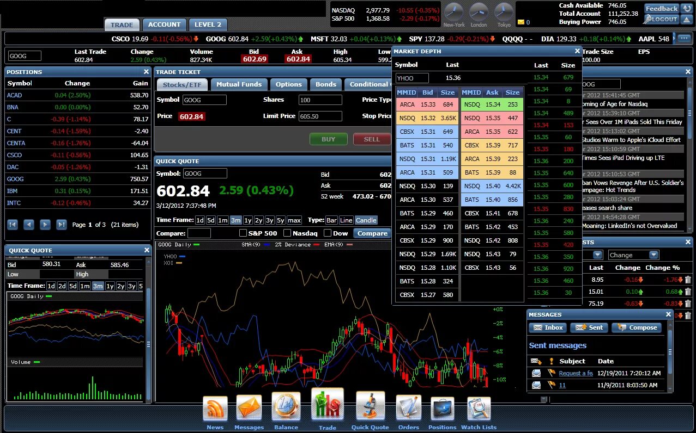Select the 1y time frame in main chart
This screenshot has width=696, height=433.
248,220
